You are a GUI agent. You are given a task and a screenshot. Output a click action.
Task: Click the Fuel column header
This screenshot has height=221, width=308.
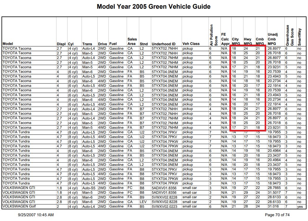pyautogui.click(x=113, y=44)
